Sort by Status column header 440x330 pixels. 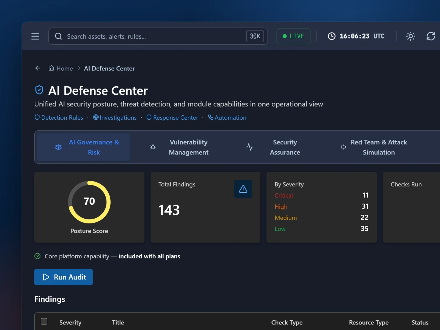pos(420,323)
